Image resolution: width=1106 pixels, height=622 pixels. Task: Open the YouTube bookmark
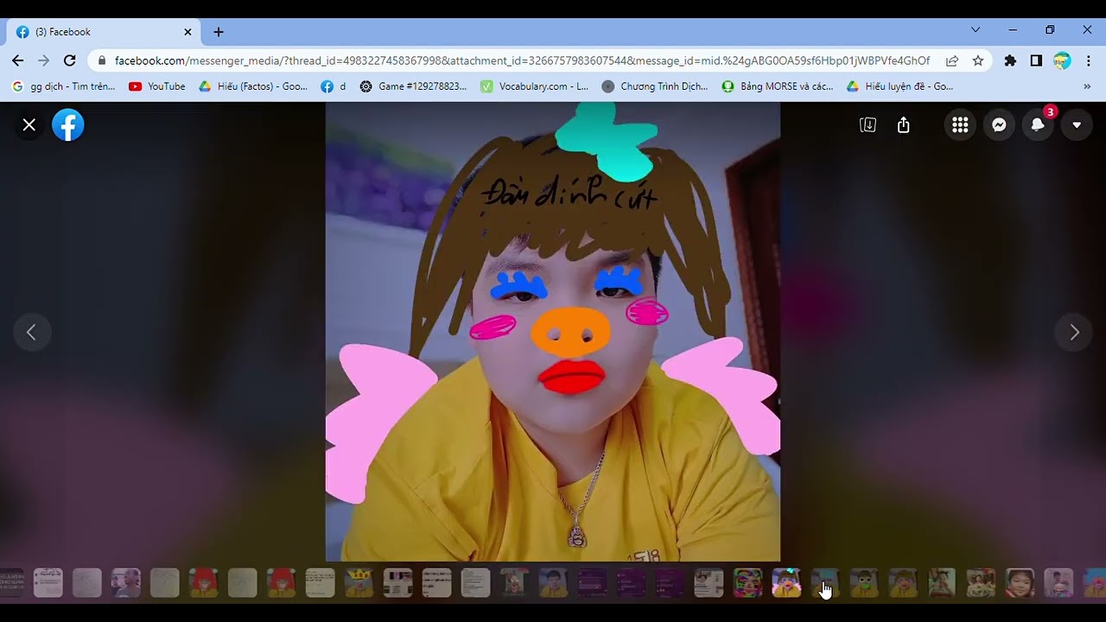(157, 86)
